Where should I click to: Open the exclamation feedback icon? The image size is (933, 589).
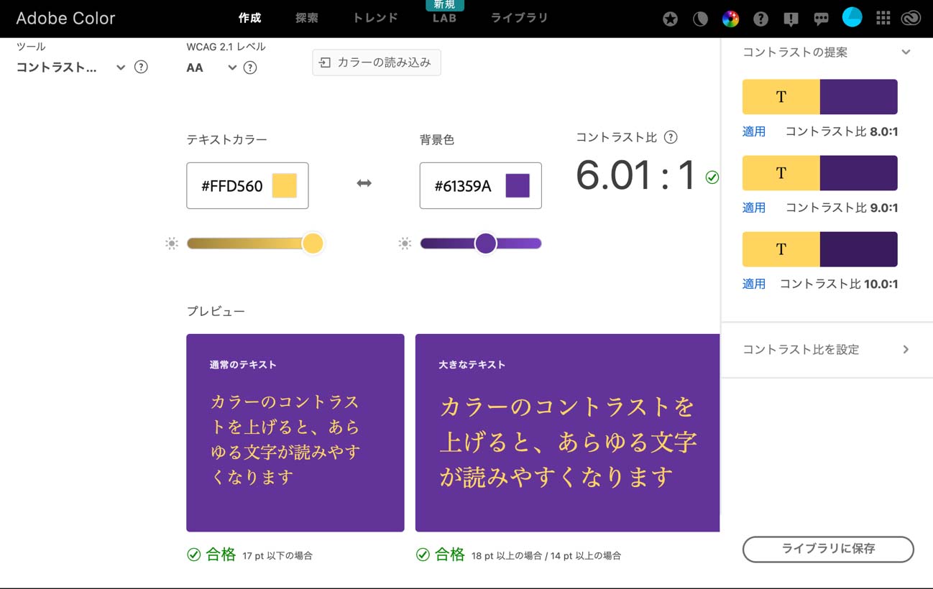pos(791,19)
